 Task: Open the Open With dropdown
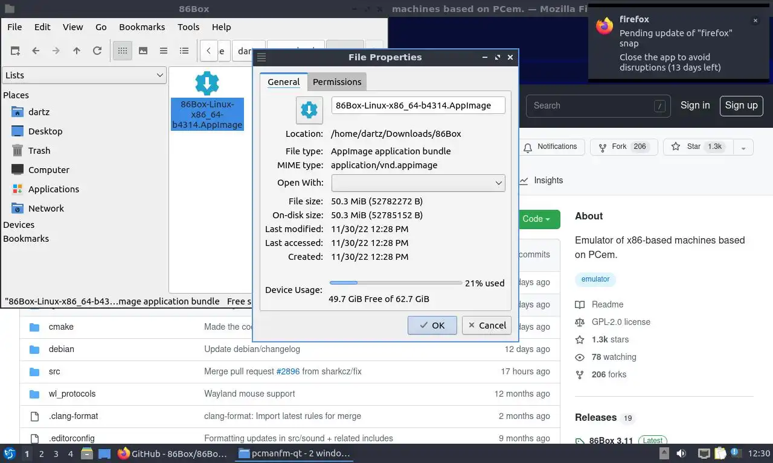418,183
